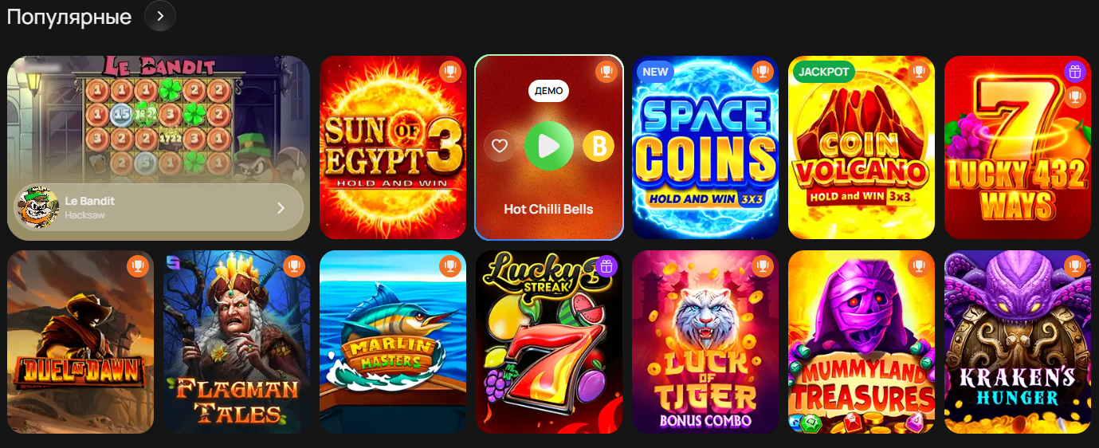The image size is (1099, 448).
Task: Expand the Популярные section with the arrow
Action: [x=160, y=16]
